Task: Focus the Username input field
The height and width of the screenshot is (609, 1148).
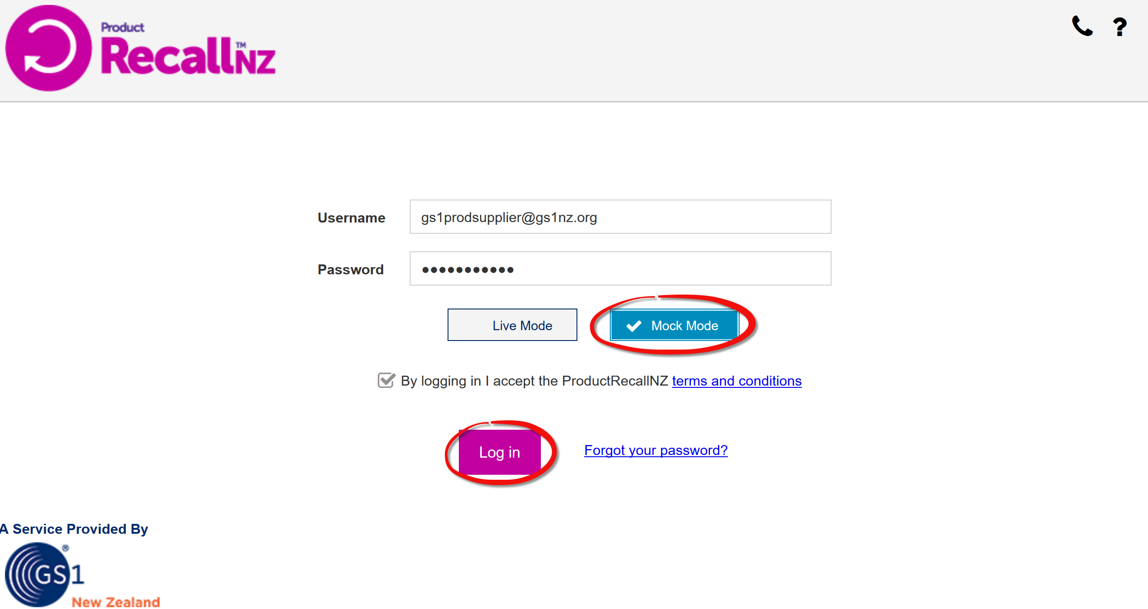Action: pos(620,217)
